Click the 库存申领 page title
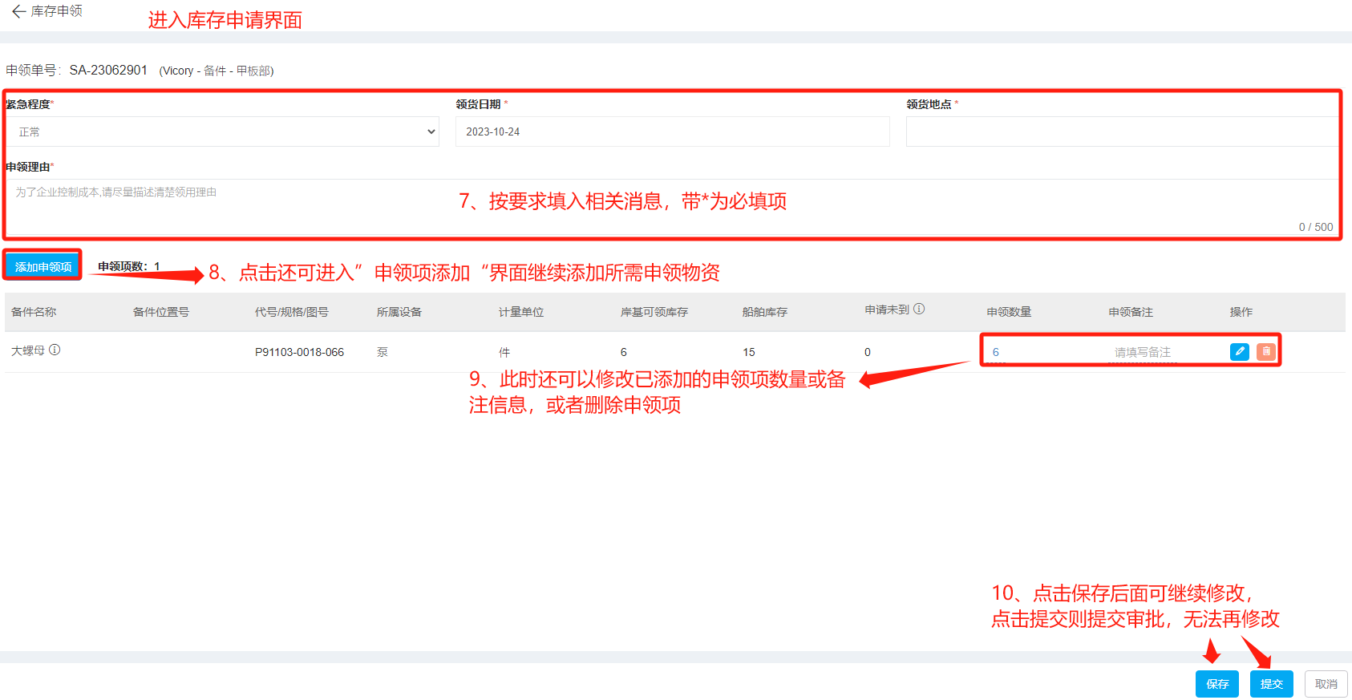The height and width of the screenshot is (700, 1352). [x=57, y=11]
